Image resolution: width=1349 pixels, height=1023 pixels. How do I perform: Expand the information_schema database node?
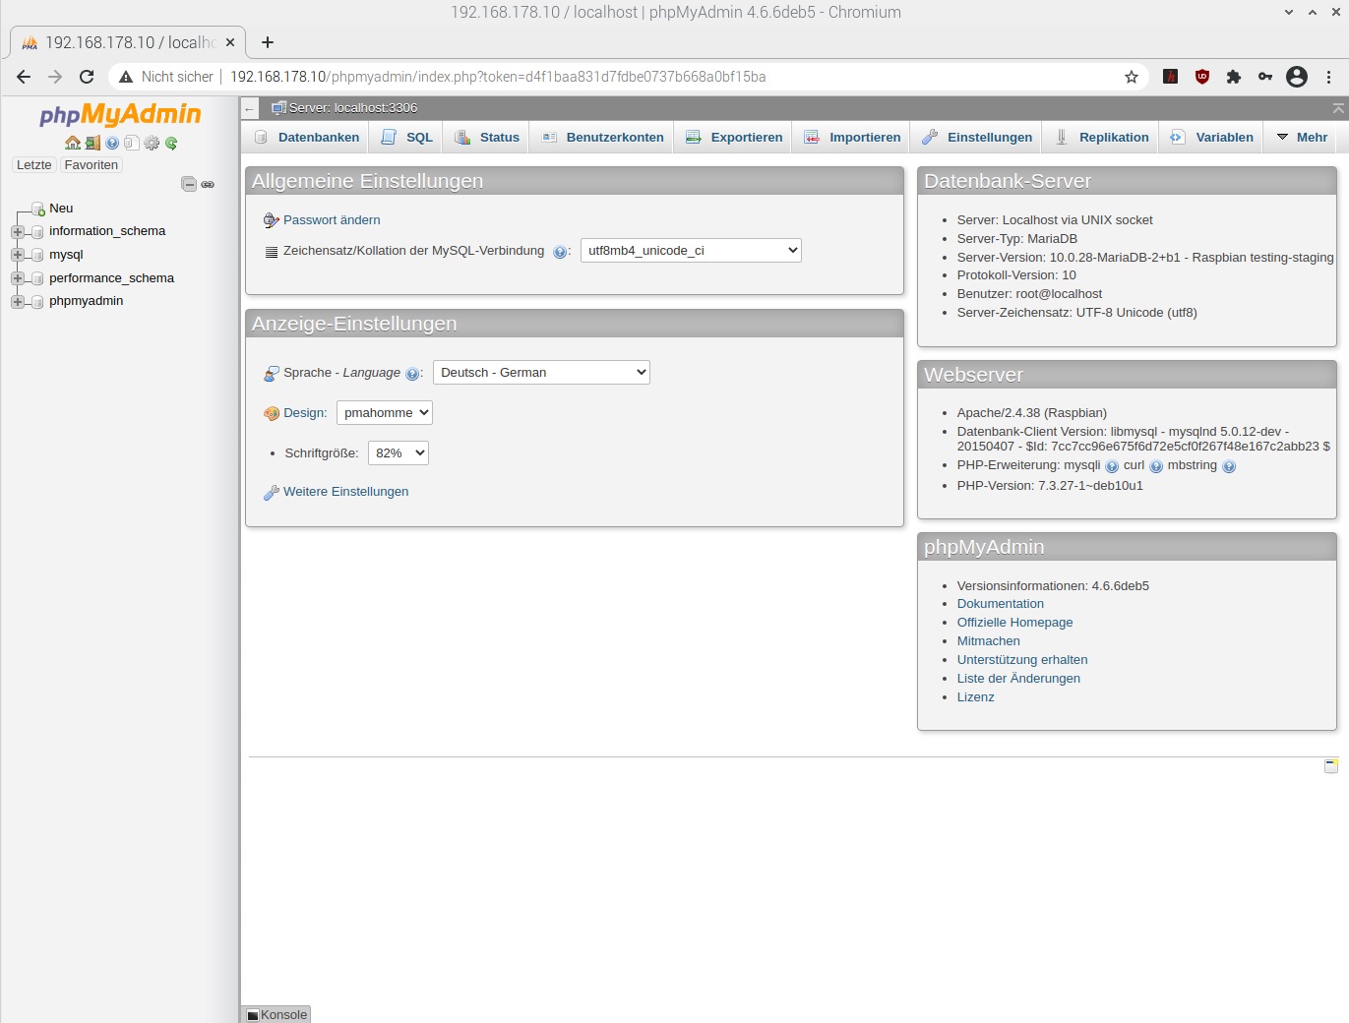[x=18, y=232]
